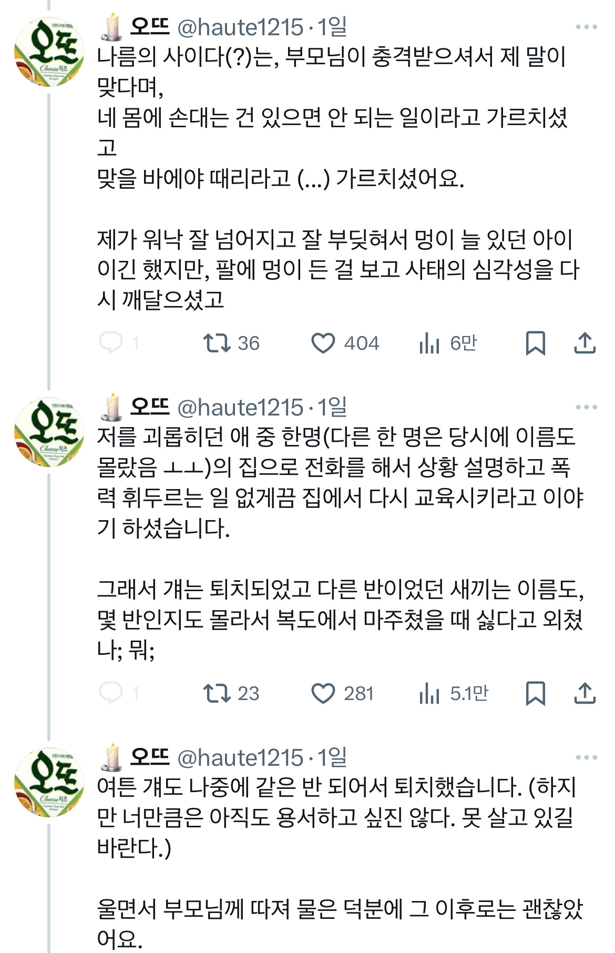The height and width of the screenshot is (953, 615).
Task: Share the first tweet
Action: (585, 343)
